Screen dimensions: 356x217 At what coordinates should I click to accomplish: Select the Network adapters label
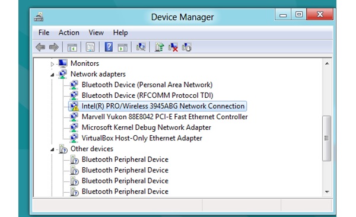pos(98,74)
